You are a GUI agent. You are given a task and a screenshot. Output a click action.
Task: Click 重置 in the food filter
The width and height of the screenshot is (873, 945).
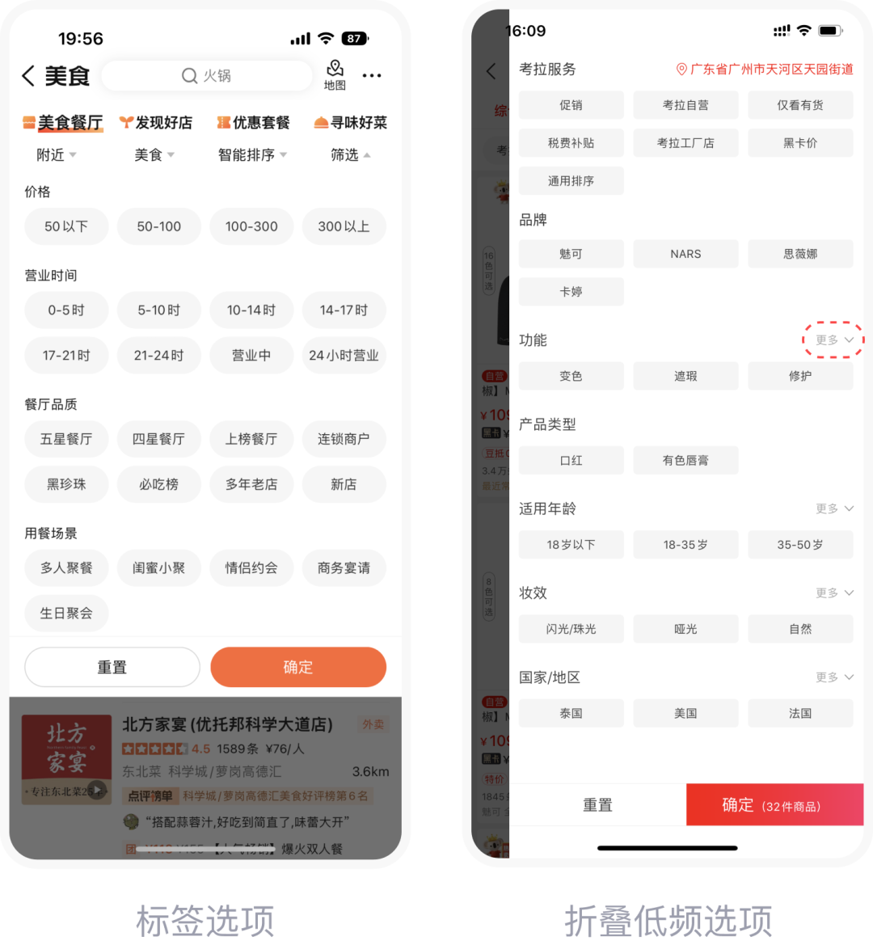click(x=112, y=667)
